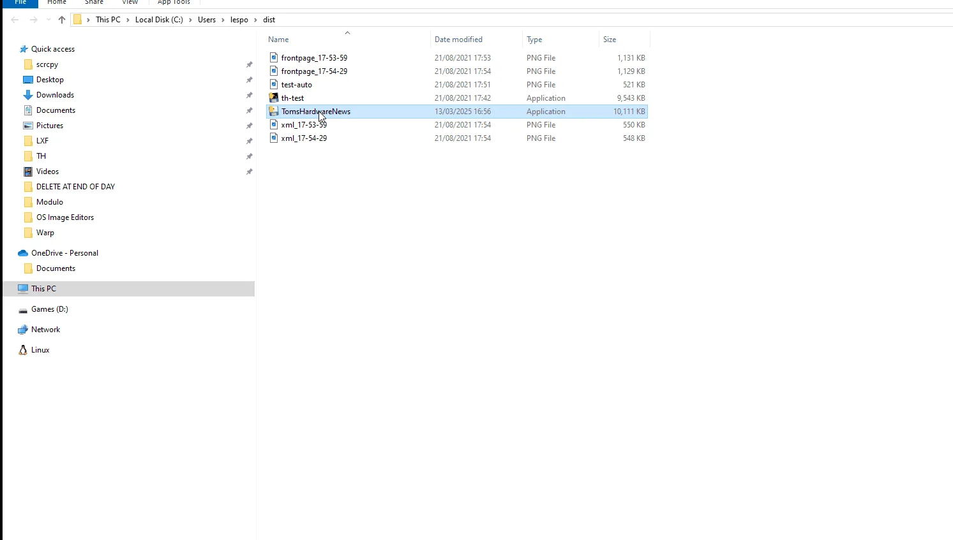Click the Videos folder icon
The height and width of the screenshot is (540, 953).
(28, 171)
